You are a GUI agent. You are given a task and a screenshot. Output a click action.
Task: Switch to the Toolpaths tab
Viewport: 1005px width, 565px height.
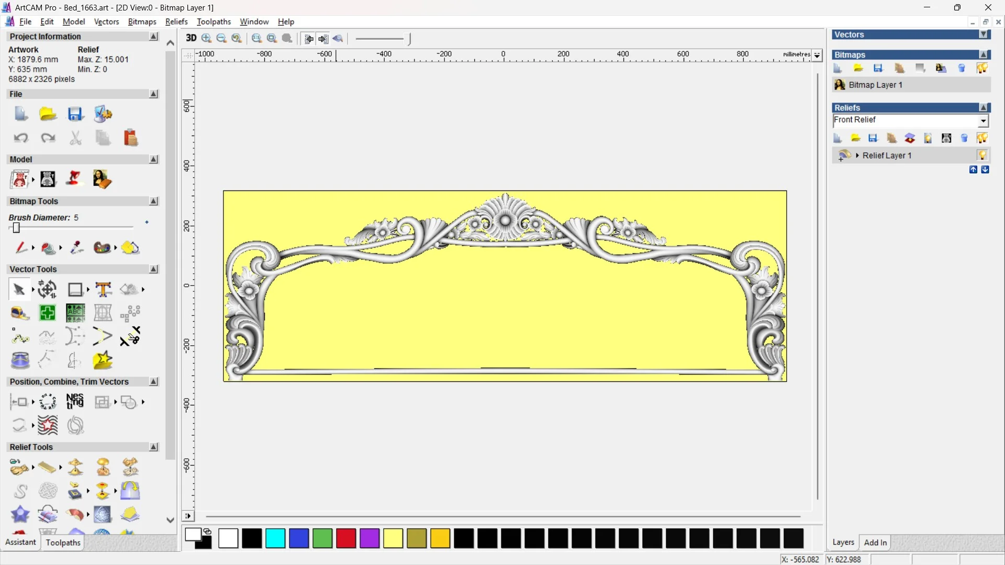(x=63, y=543)
